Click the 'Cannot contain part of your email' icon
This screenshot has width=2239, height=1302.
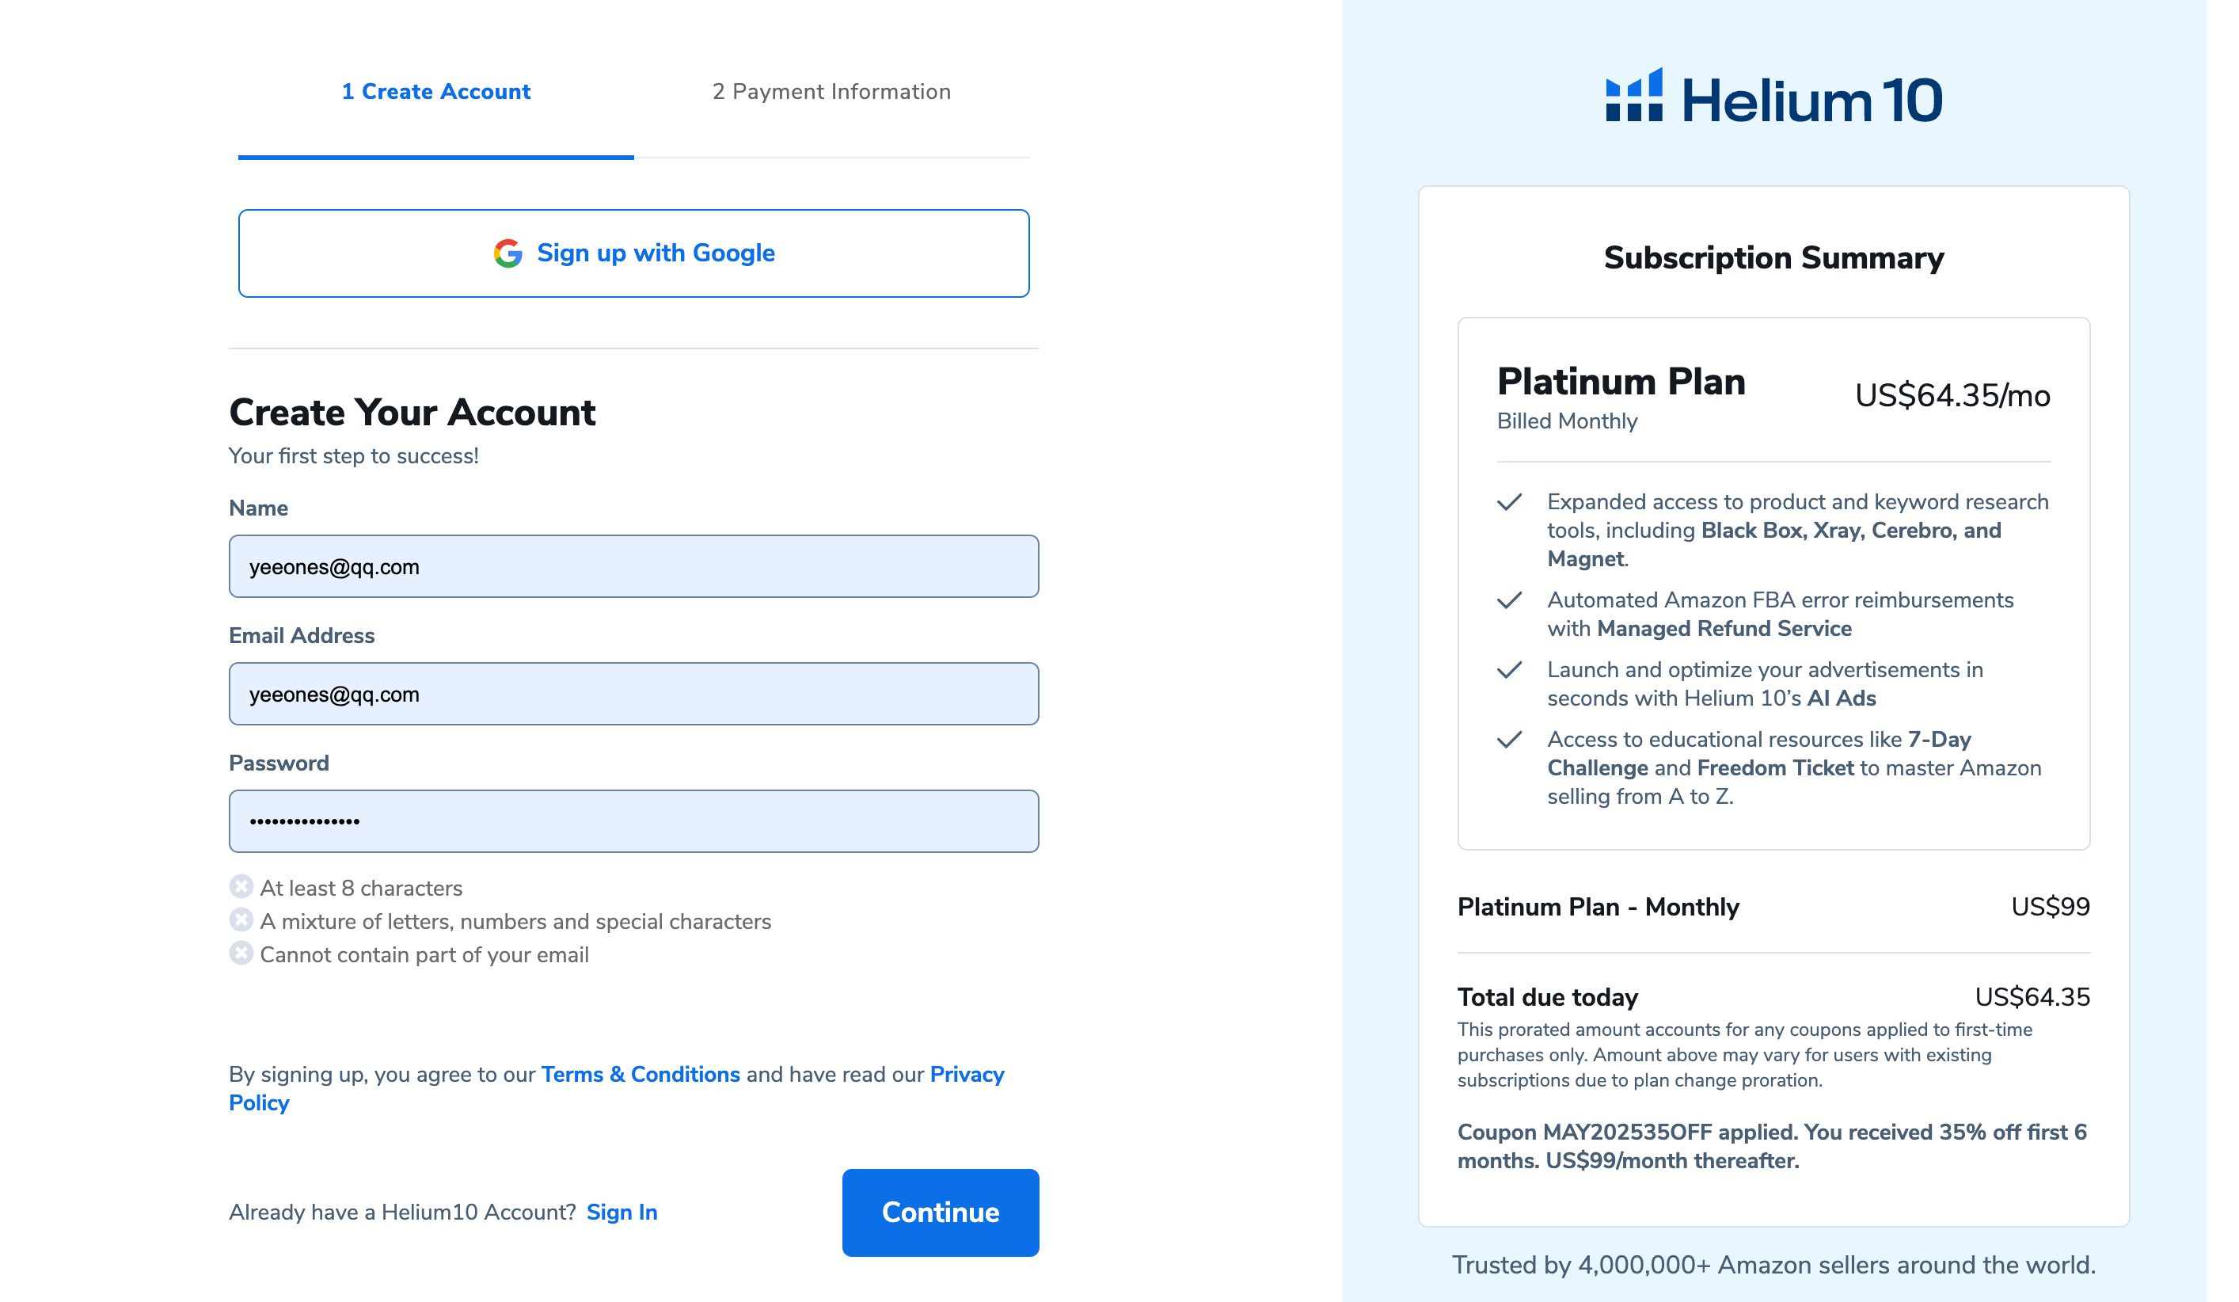241,953
